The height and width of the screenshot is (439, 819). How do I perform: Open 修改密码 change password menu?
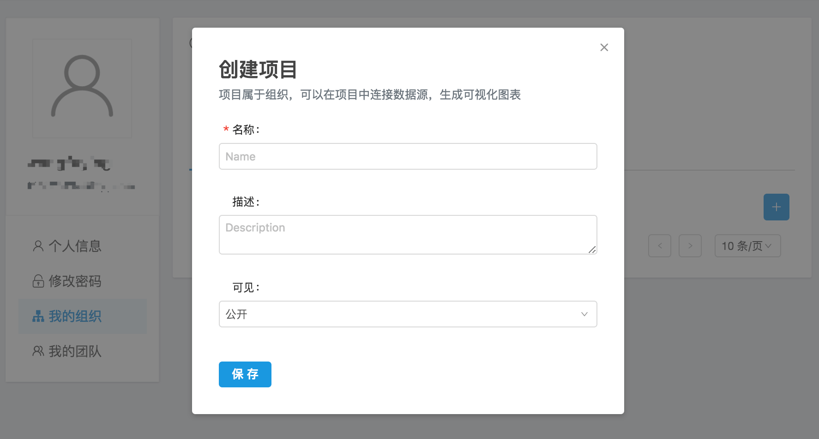(75, 281)
